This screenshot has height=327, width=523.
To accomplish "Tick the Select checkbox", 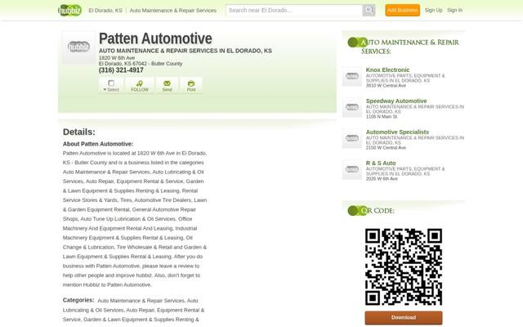I will 111,83.
